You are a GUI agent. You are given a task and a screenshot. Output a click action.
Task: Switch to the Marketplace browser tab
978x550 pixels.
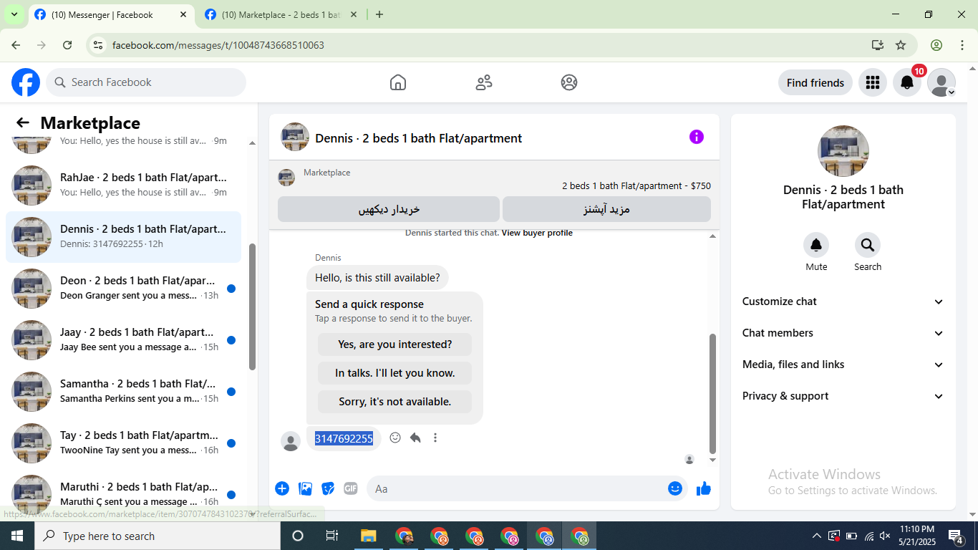[x=279, y=14]
